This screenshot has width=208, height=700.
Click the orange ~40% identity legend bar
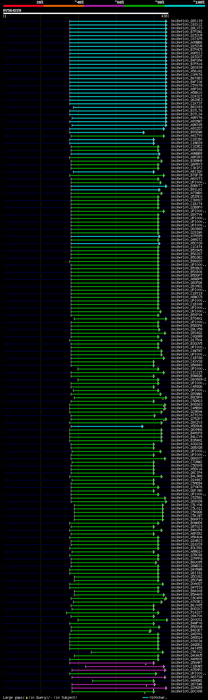(x=64, y=6)
